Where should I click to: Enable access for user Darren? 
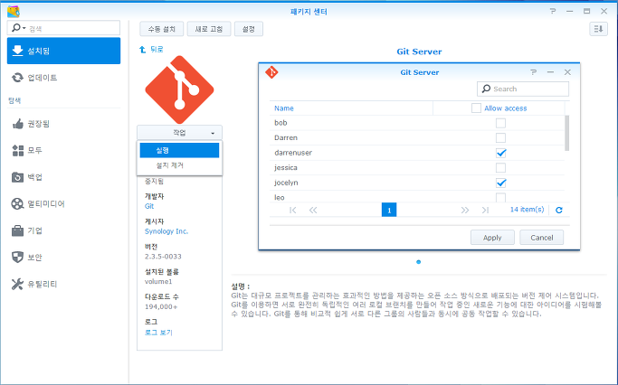click(500, 137)
